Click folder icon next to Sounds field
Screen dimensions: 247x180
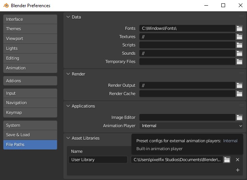pos(239,53)
